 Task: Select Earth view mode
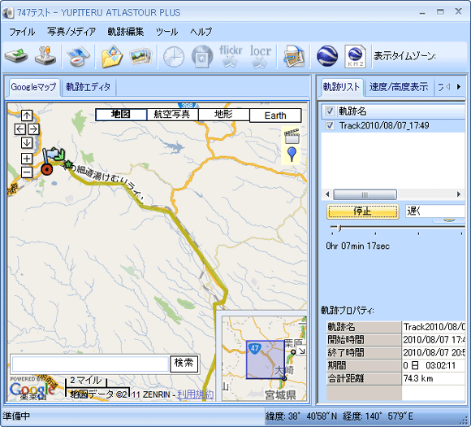275,115
